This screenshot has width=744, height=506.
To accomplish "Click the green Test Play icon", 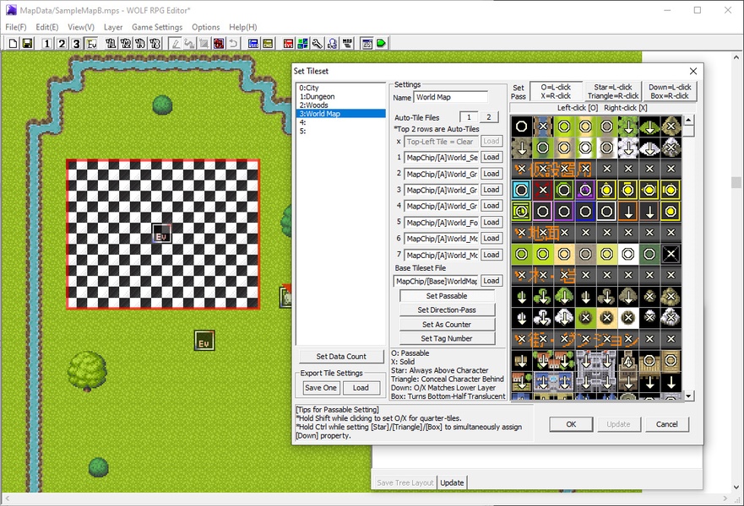I will (381, 43).
